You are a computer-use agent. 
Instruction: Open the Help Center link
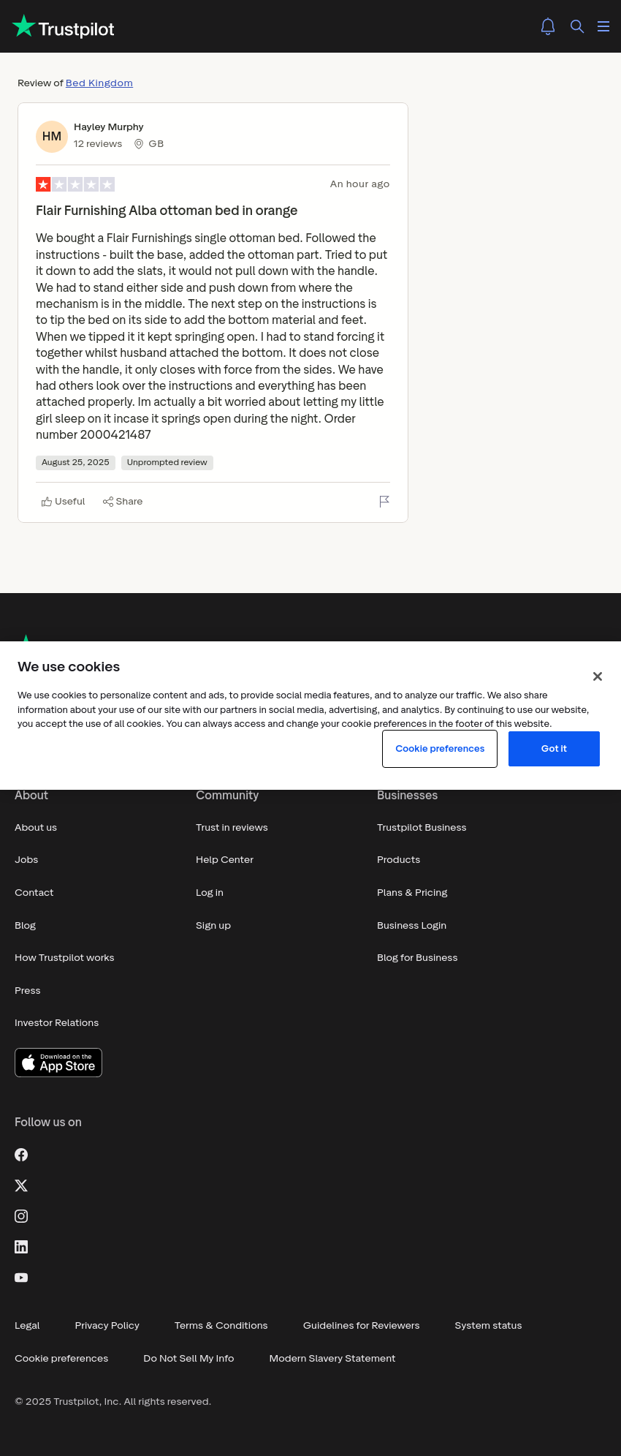pos(225,860)
